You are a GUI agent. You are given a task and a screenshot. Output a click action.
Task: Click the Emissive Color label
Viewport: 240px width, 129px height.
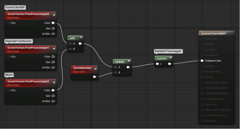coord(213,61)
